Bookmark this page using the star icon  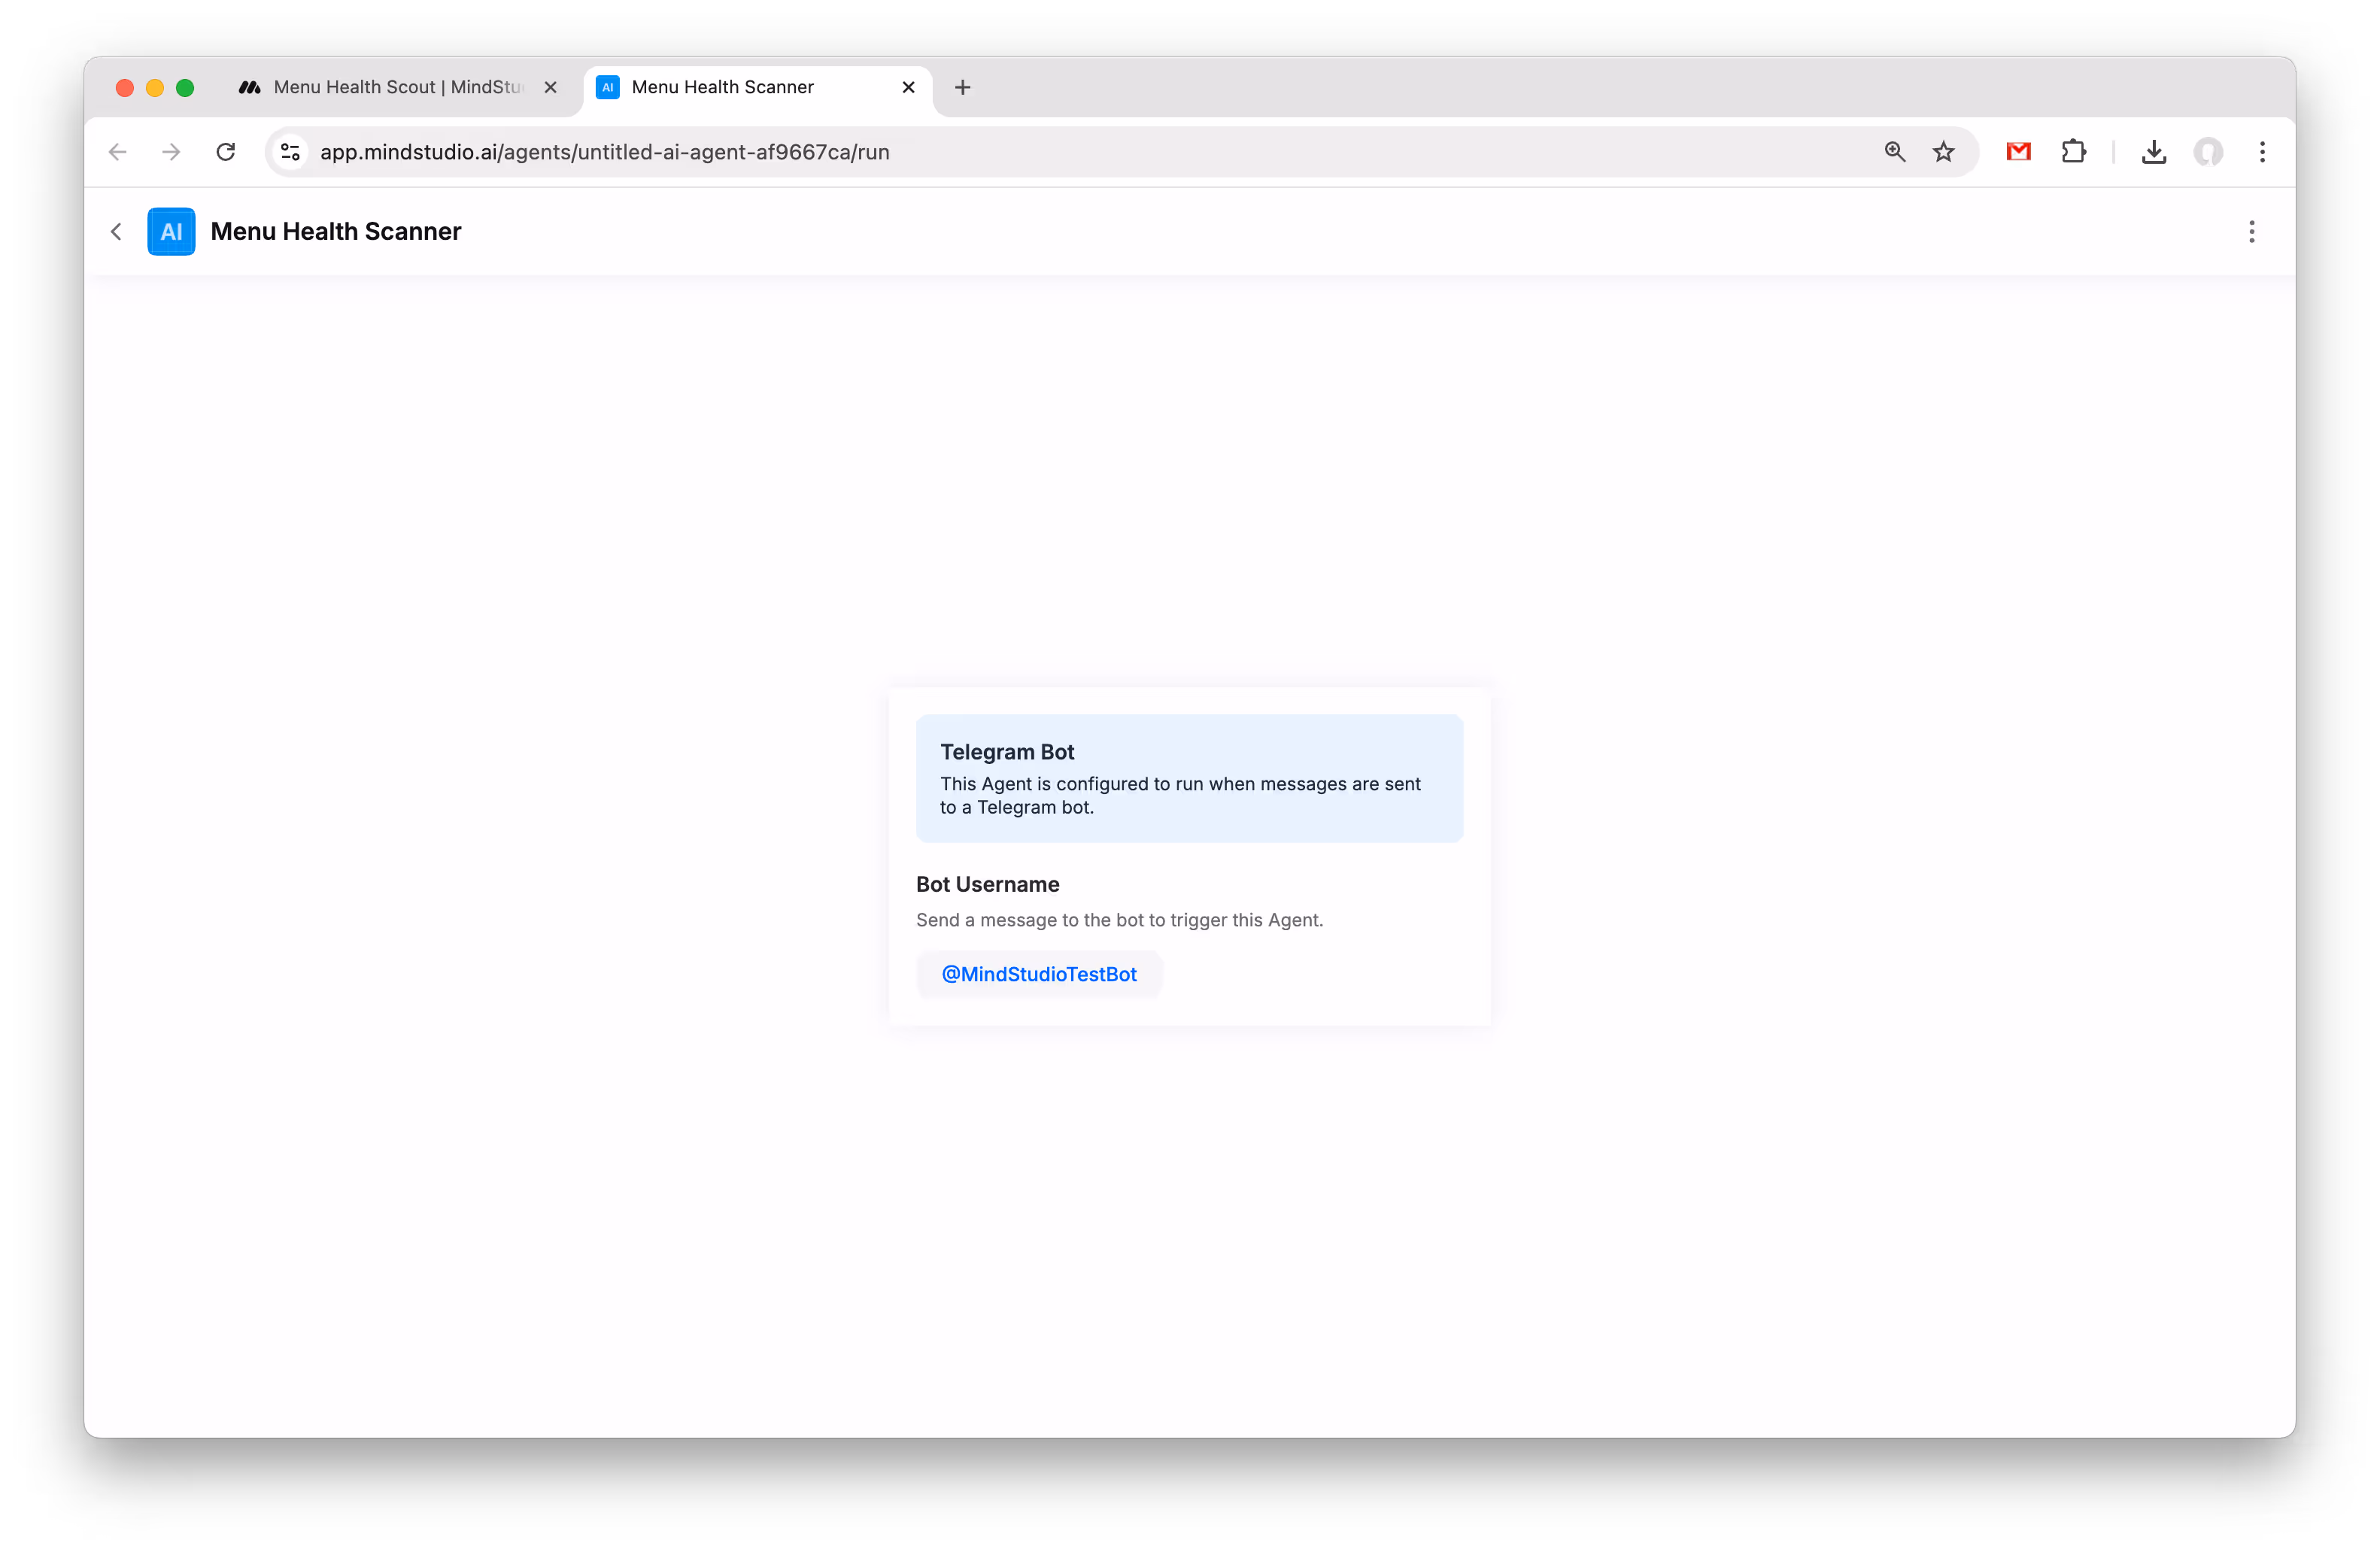(x=1943, y=152)
